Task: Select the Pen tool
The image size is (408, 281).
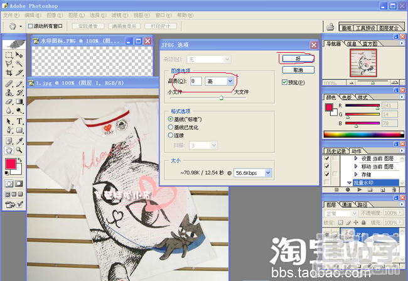Action: point(9,130)
